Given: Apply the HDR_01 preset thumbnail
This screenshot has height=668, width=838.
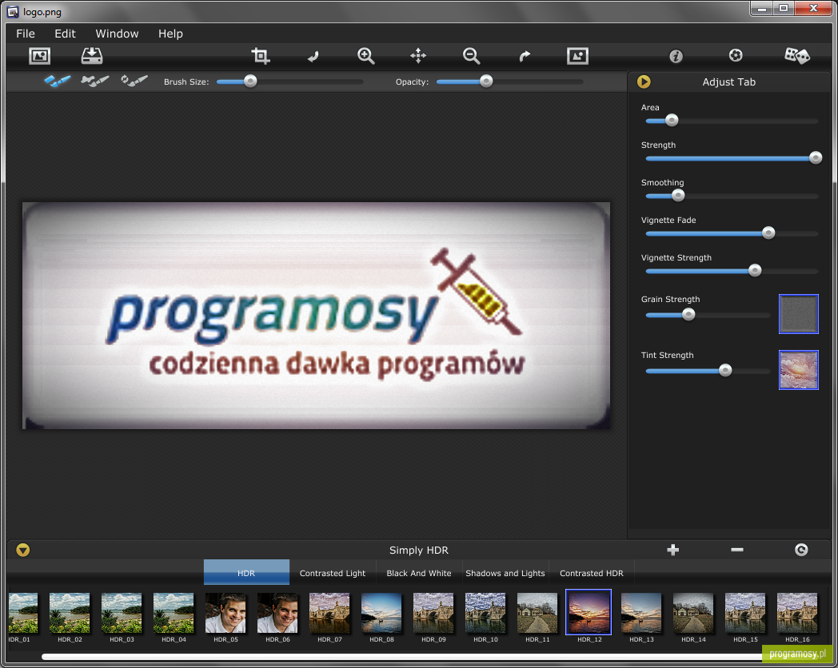Looking at the screenshot, I should [23, 613].
